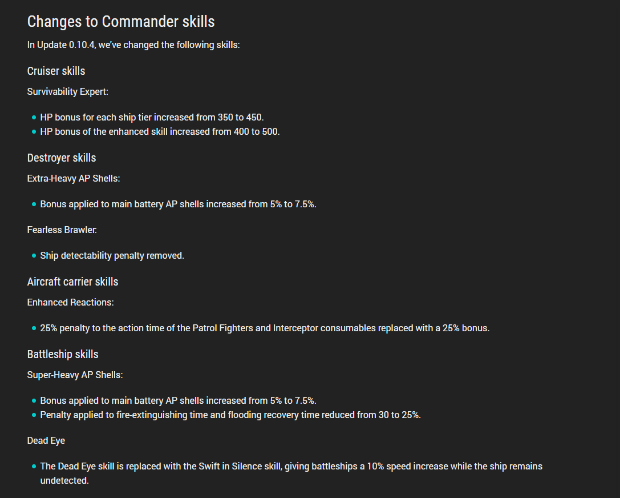Select the "Battleship skills" section heading
Viewport: 620px width, 498px height.
63,354
